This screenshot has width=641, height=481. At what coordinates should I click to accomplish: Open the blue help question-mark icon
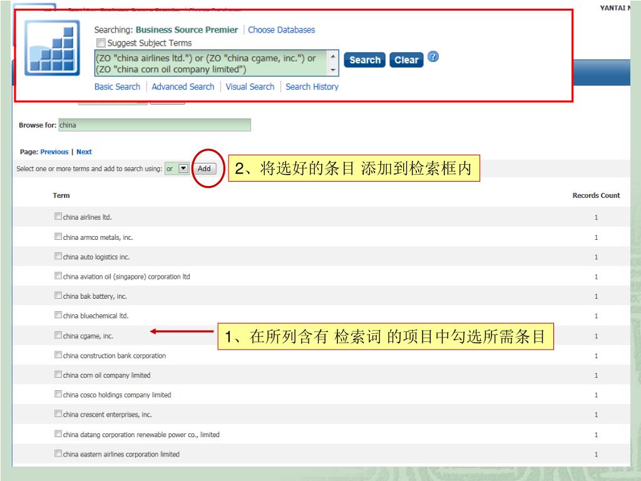coord(433,57)
